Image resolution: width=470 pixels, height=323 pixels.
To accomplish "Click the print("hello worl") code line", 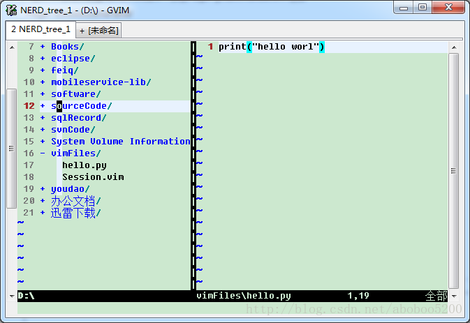I will (x=272, y=47).
